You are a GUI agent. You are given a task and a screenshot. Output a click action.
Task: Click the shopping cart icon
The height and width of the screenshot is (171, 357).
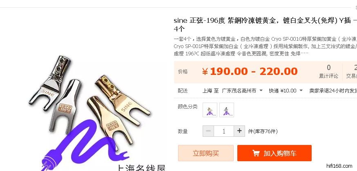pos(256,153)
